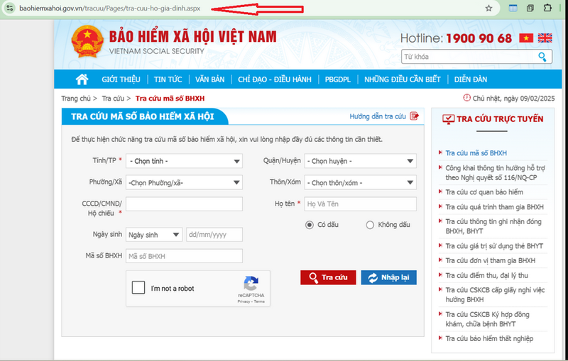Viewport: 568px width, 361px height.
Task: Select the Không dấu radio option
Action: (x=369, y=225)
